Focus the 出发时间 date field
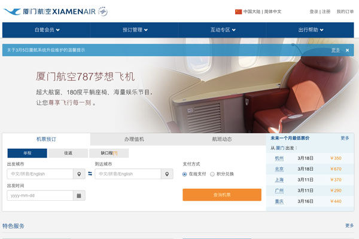The image size is (359, 239). click(x=40, y=195)
